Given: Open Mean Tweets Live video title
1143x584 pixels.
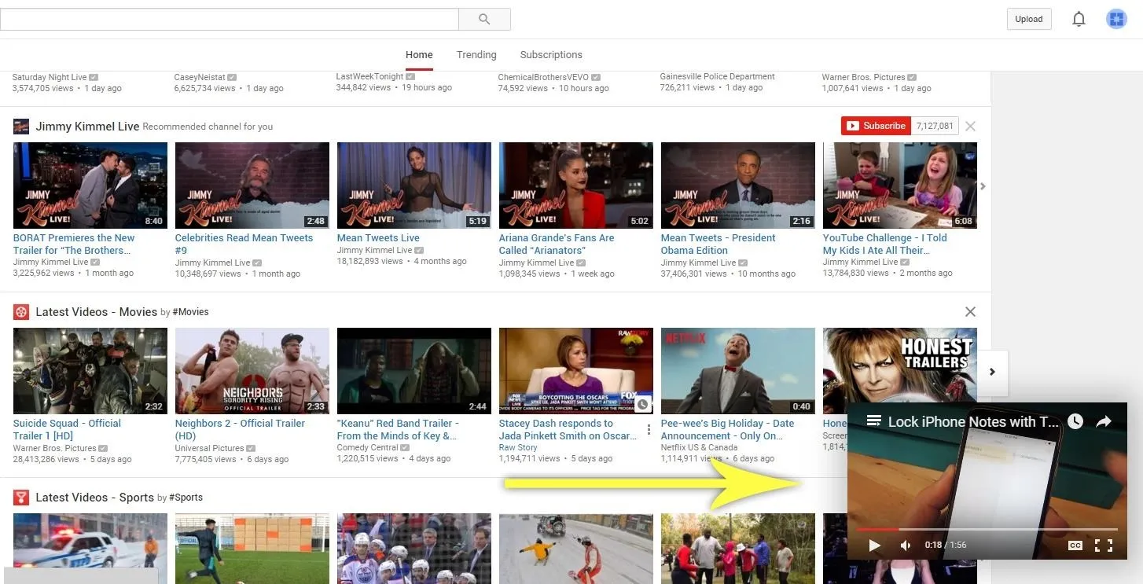Looking at the screenshot, I should point(378,238).
